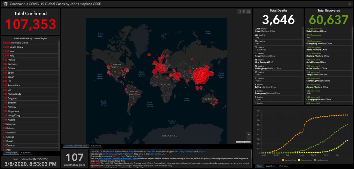Viewport: 354px width, 169px height.
Task: Open the blog link
Action: tap(151, 154)
